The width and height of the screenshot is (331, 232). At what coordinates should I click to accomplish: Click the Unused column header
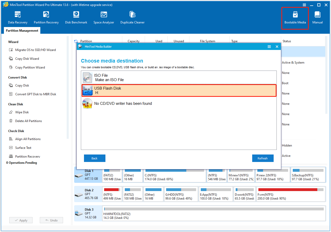[x=179, y=41]
